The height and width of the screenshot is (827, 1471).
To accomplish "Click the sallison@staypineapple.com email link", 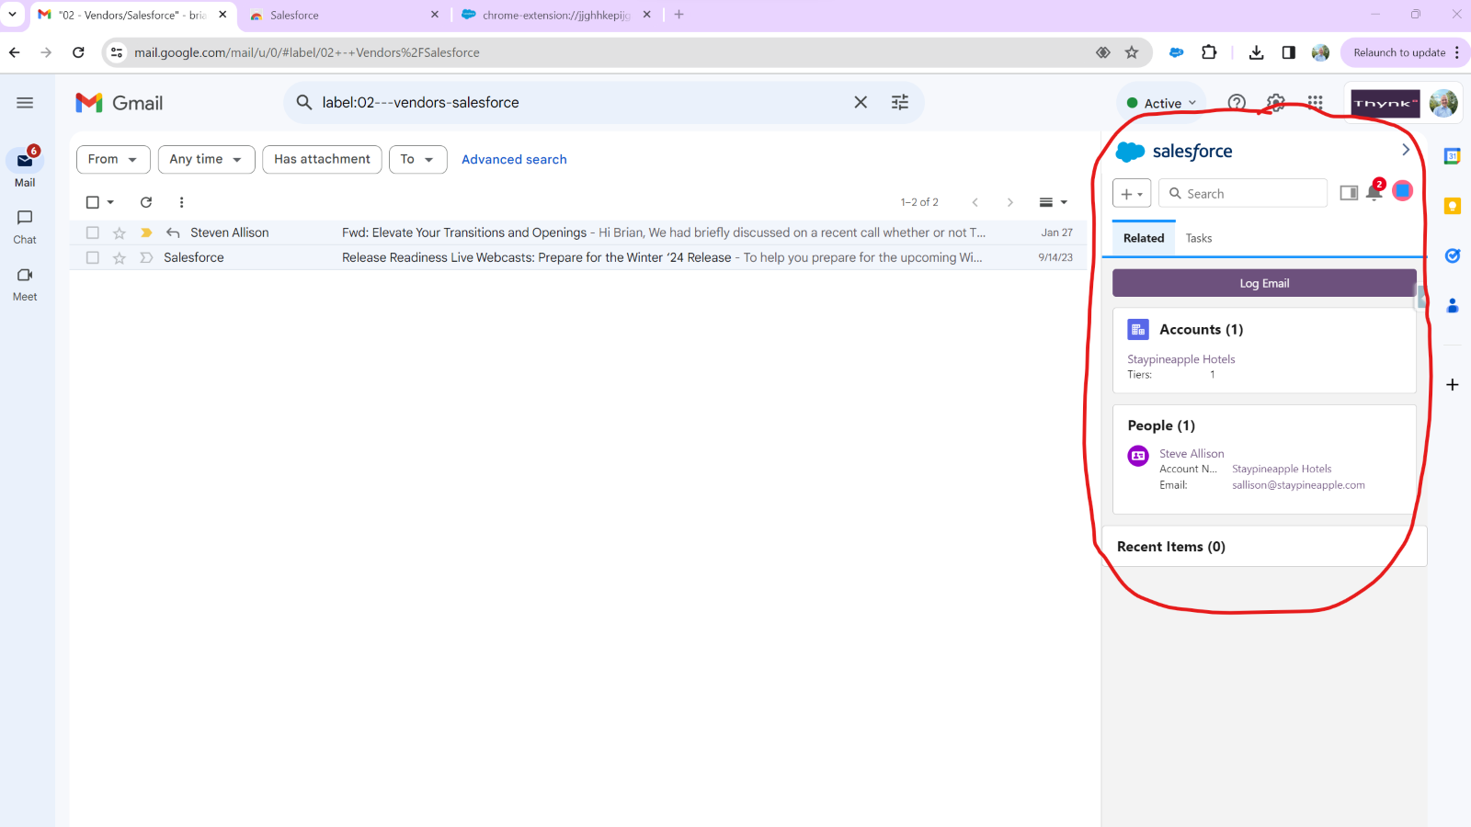I will [x=1298, y=485].
